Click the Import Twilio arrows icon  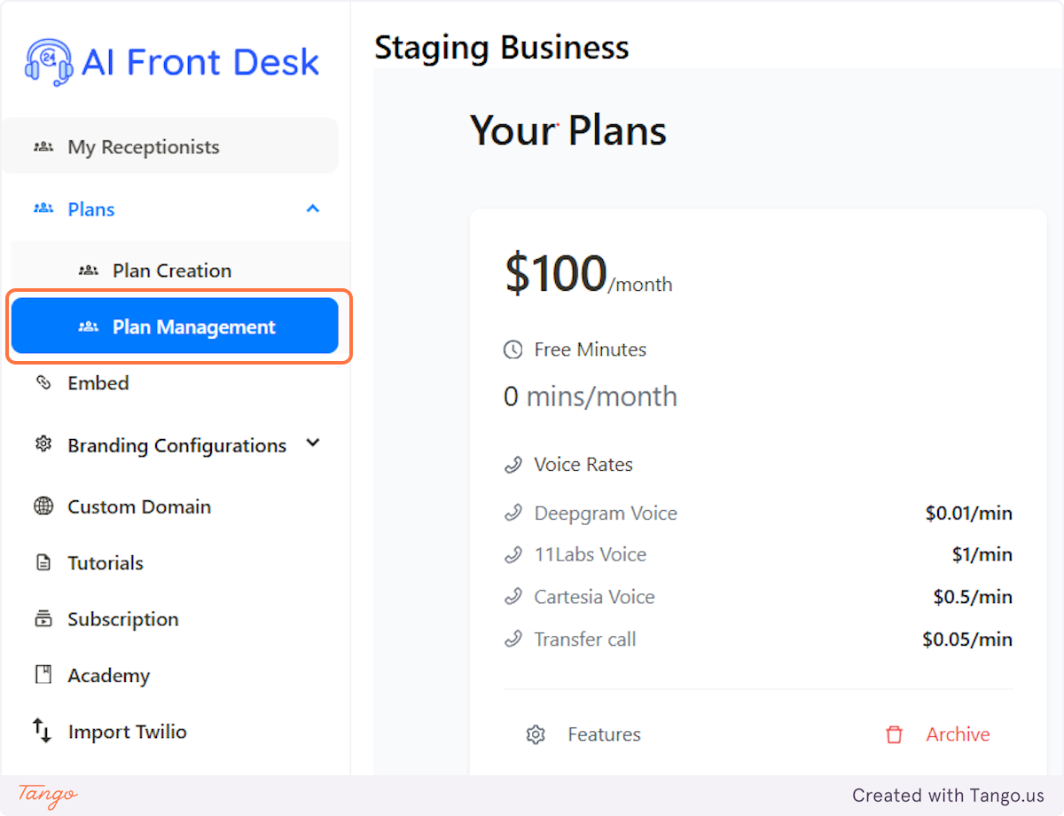point(42,731)
